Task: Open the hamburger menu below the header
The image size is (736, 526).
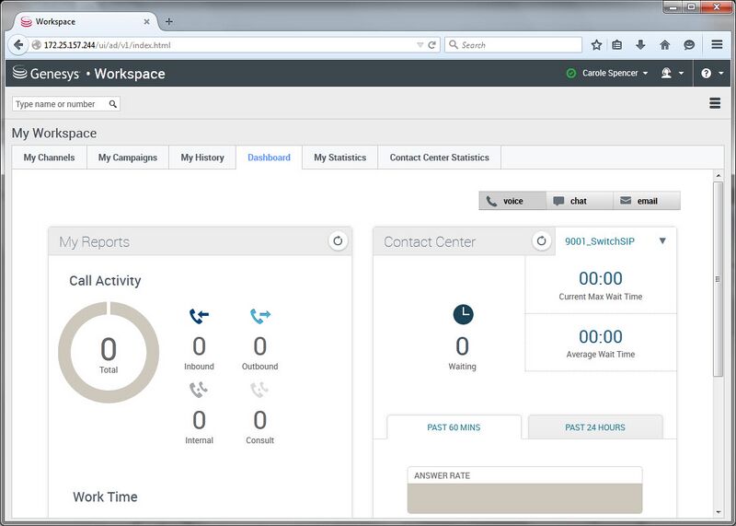Action: [715, 104]
